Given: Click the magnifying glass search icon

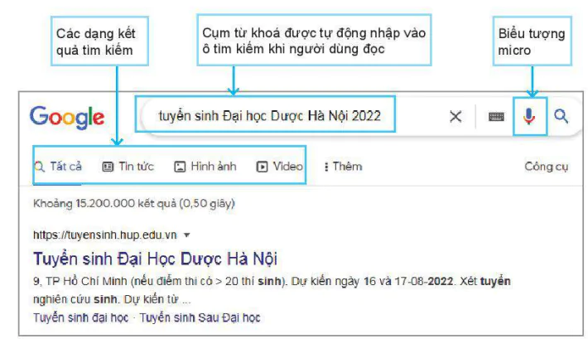Looking at the screenshot, I should click(x=561, y=116).
